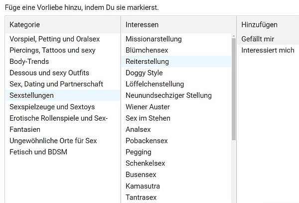Pick 'Blümchensex' from the Interessen list

coord(147,50)
